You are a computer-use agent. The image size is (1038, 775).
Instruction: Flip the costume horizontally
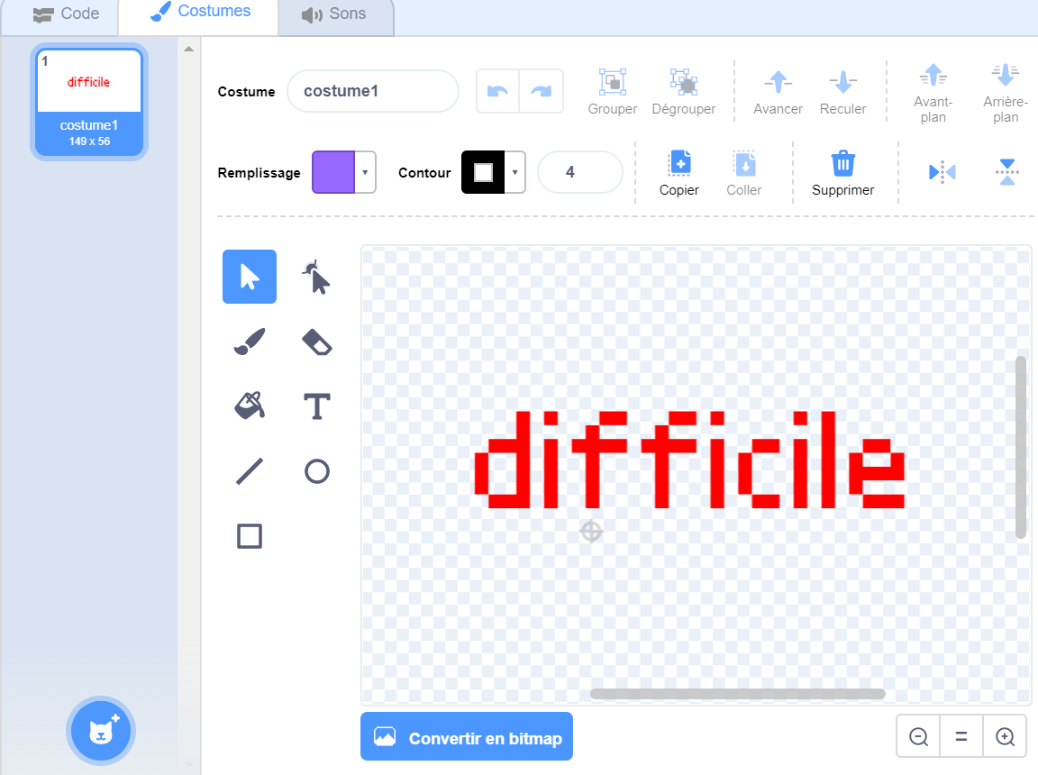pyautogui.click(x=942, y=172)
